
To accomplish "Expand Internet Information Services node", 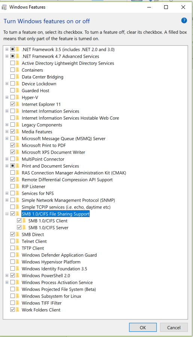I will 7,111.
